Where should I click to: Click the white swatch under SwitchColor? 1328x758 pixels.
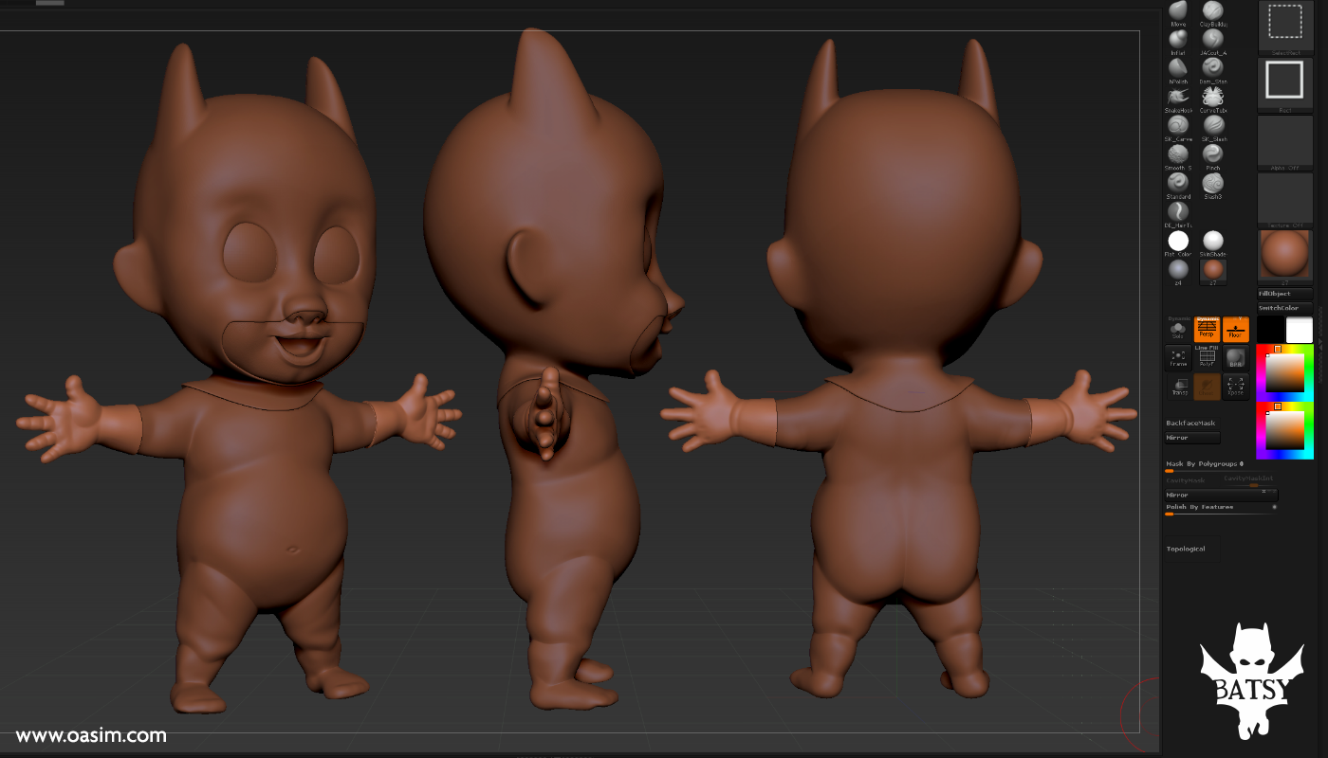pos(1300,330)
